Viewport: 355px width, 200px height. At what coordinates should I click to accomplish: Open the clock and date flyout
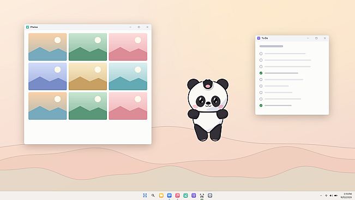[347, 196]
